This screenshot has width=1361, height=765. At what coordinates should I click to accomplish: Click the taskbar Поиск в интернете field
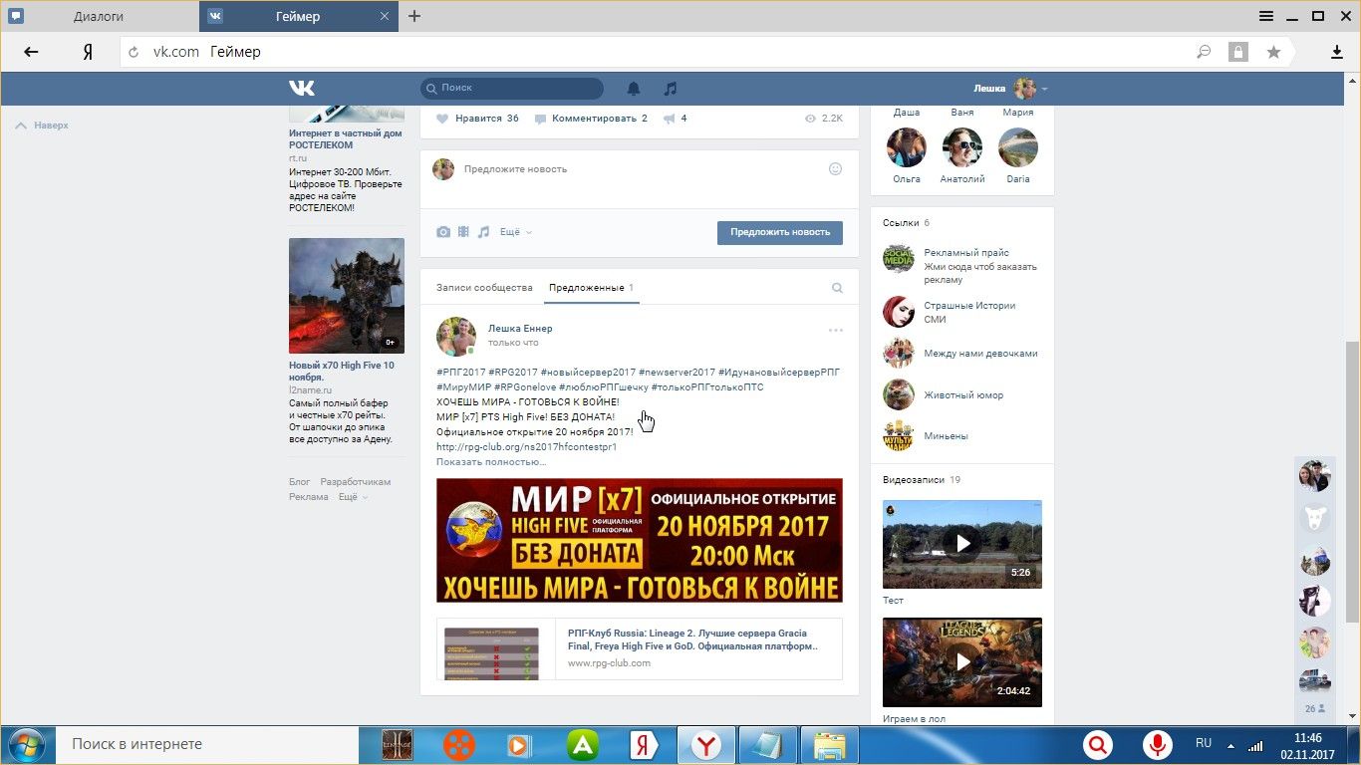point(209,744)
